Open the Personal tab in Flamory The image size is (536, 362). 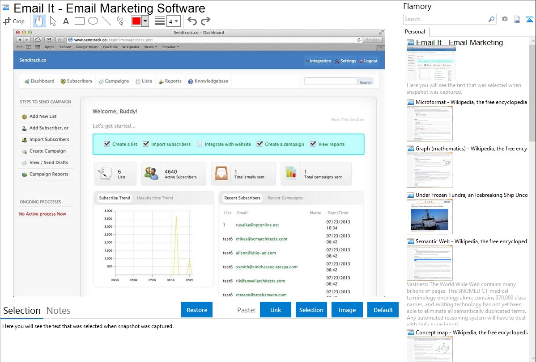[x=415, y=32]
